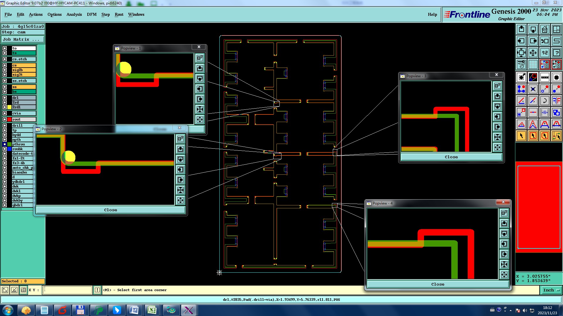This screenshot has height=316, width=563.
Task: Toggle the drill layer checkbox
Action: pos(5,126)
